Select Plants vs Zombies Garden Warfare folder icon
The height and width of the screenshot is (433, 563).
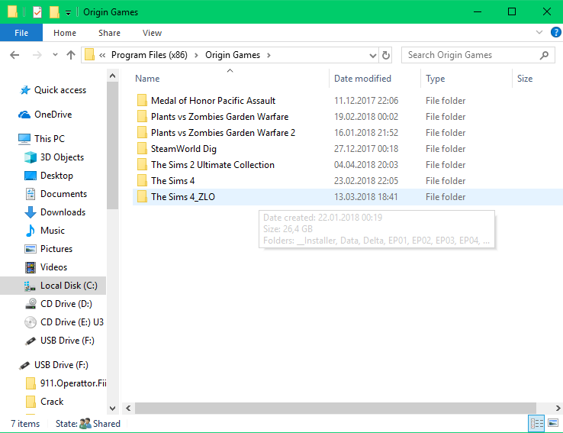142,117
